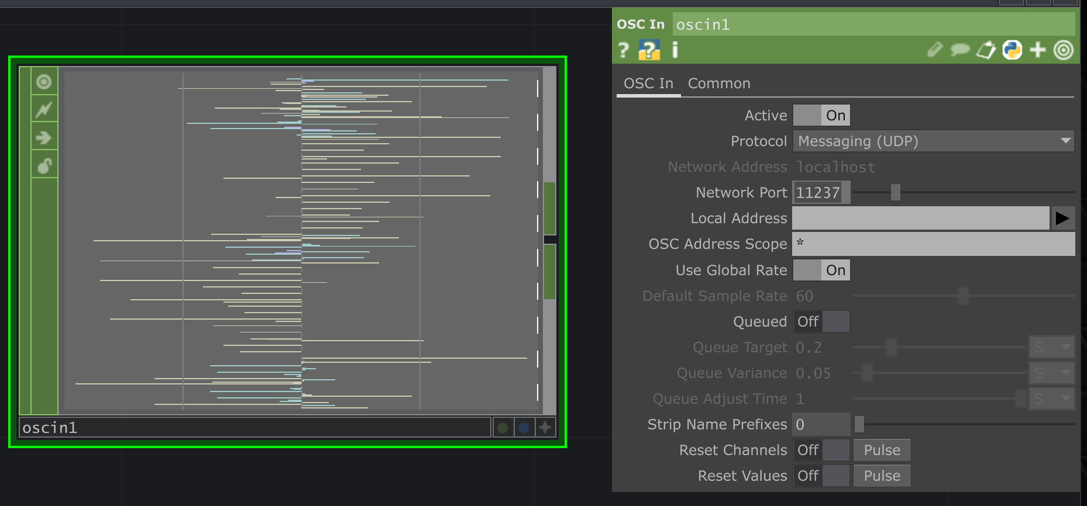Click the Network Port slider handle
The height and width of the screenshot is (506, 1087).
coord(895,192)
